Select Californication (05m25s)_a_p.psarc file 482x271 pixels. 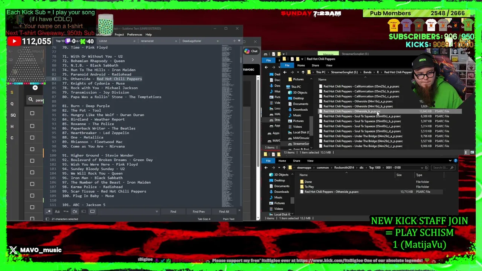tap(361, 87)
